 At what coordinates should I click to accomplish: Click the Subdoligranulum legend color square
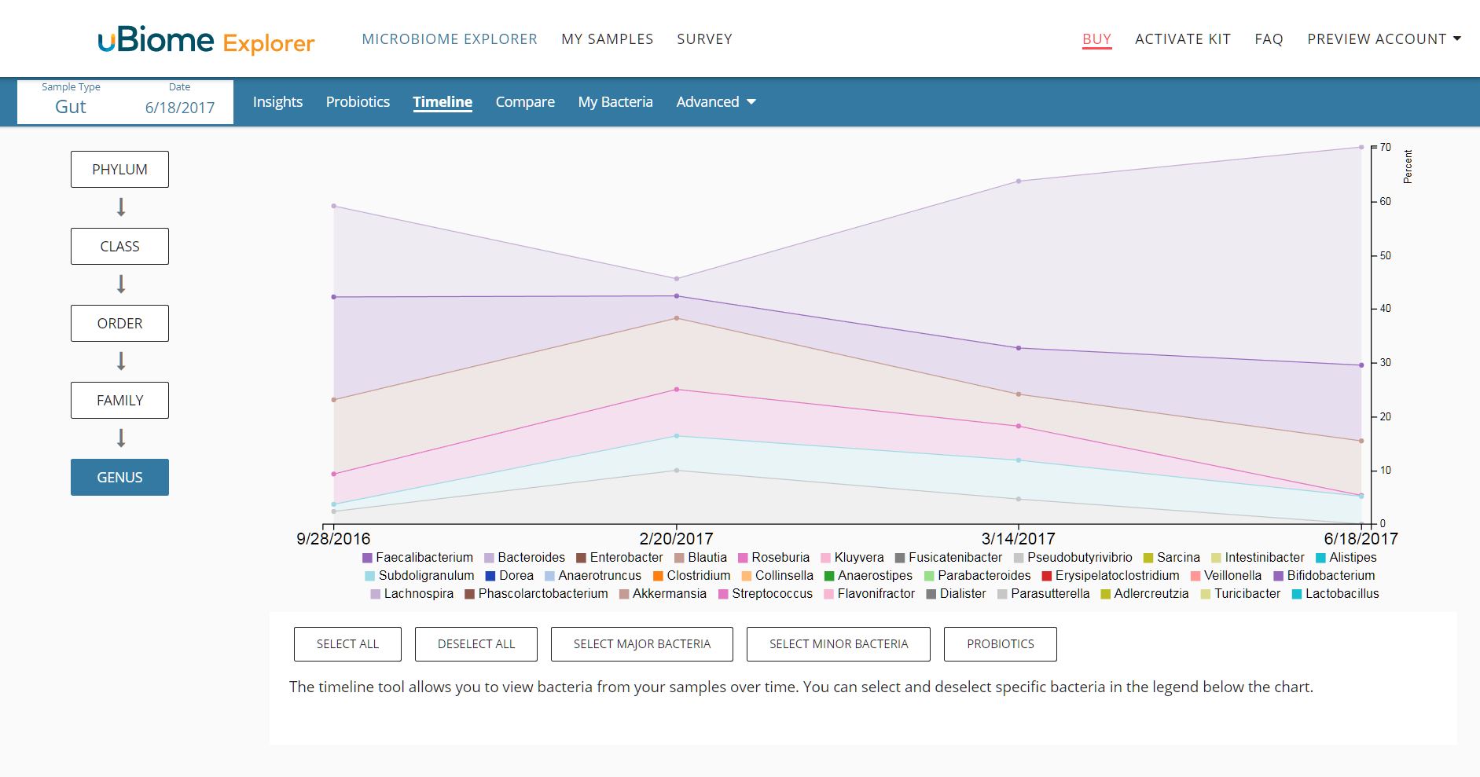click(370, 576)
